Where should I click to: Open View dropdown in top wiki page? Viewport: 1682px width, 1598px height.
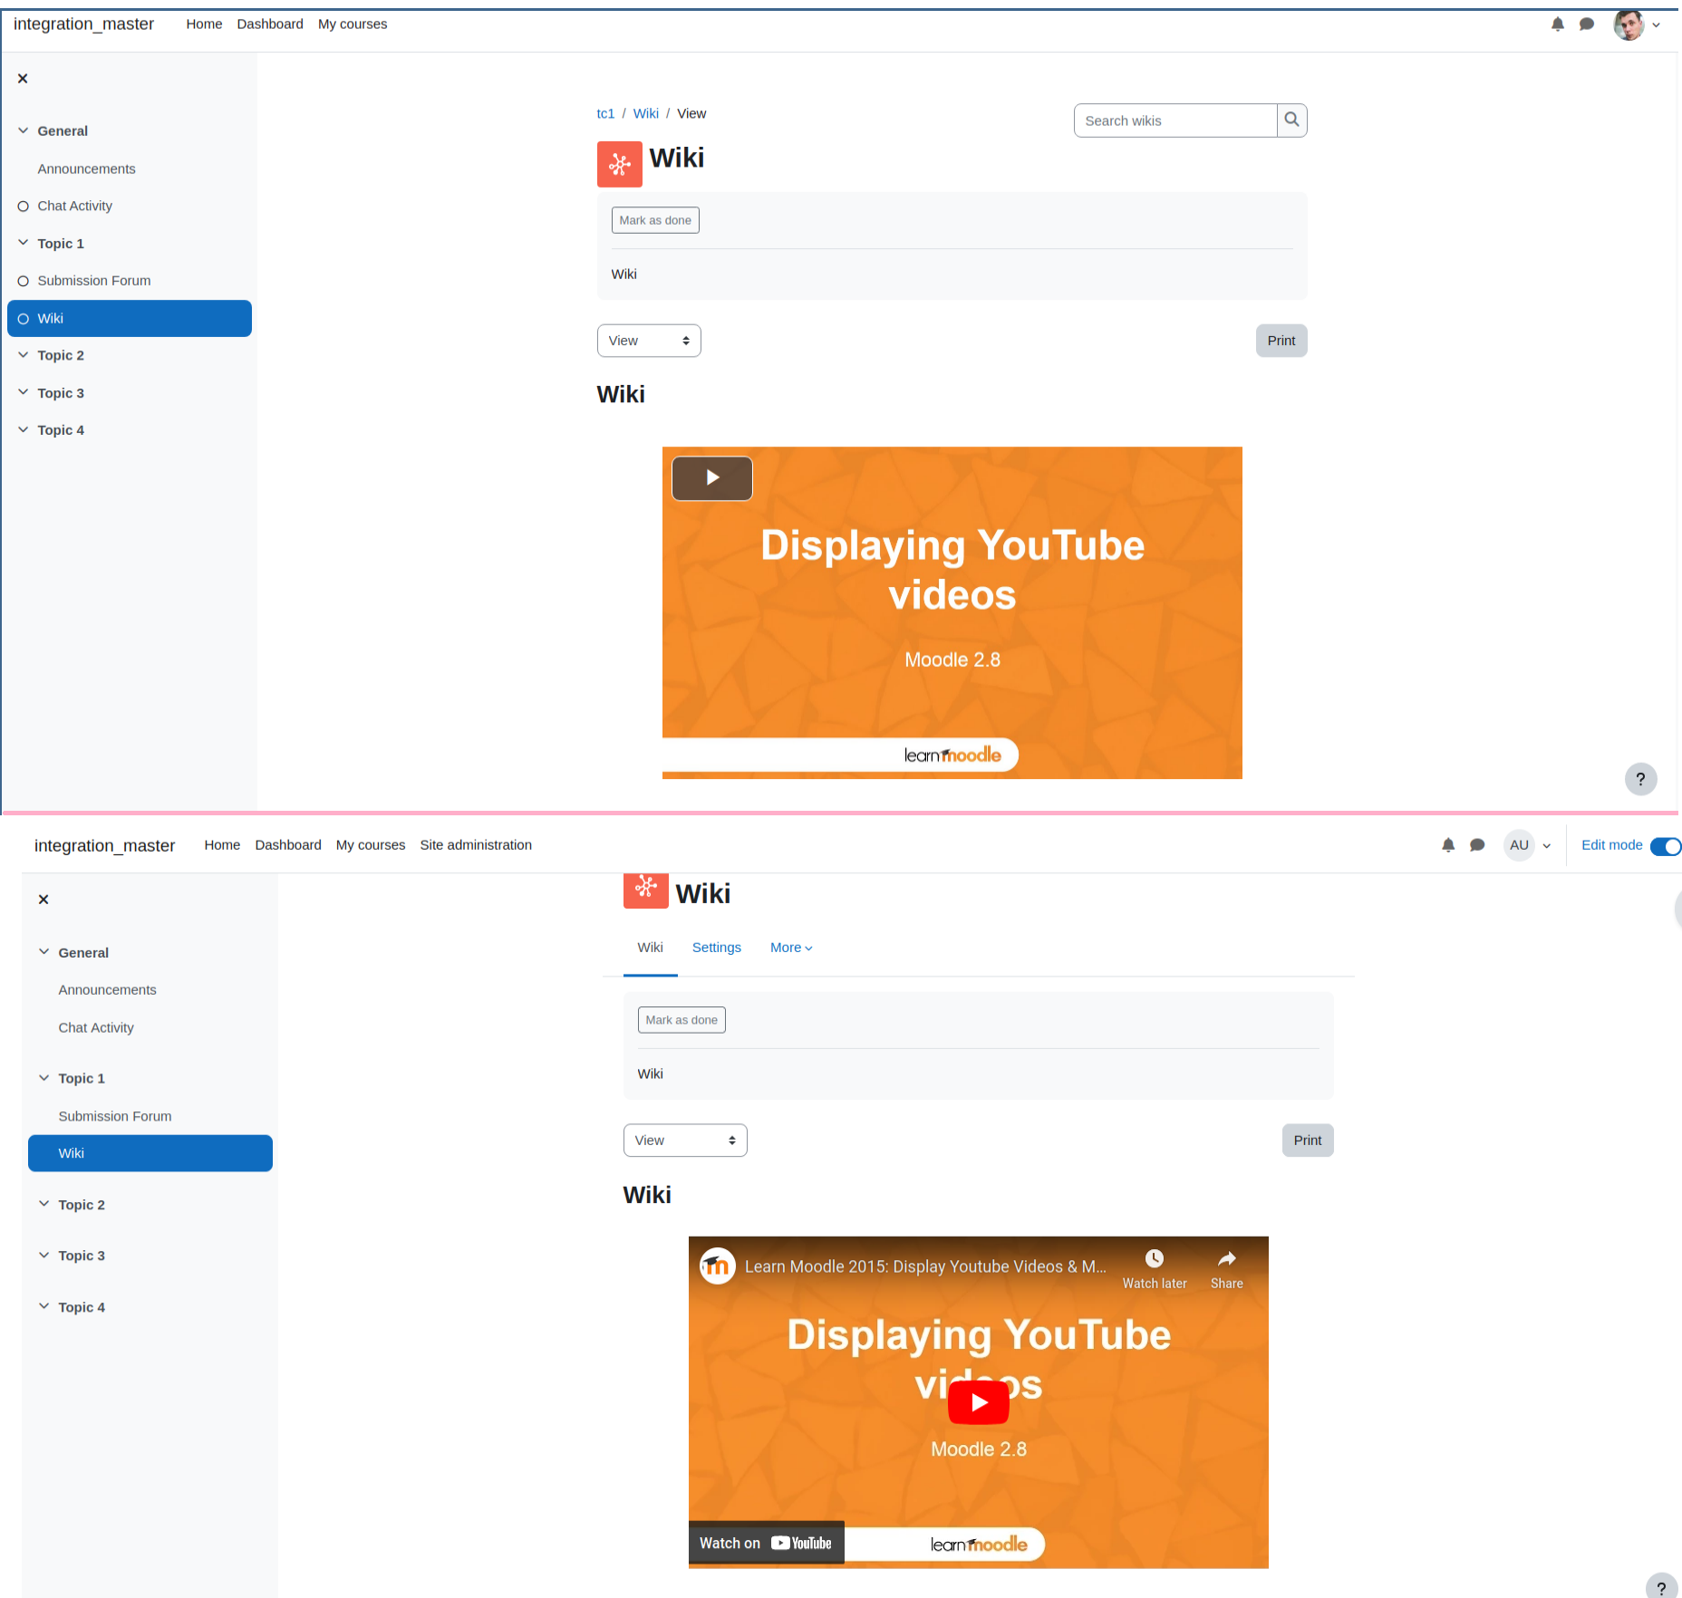pos(649,341)
